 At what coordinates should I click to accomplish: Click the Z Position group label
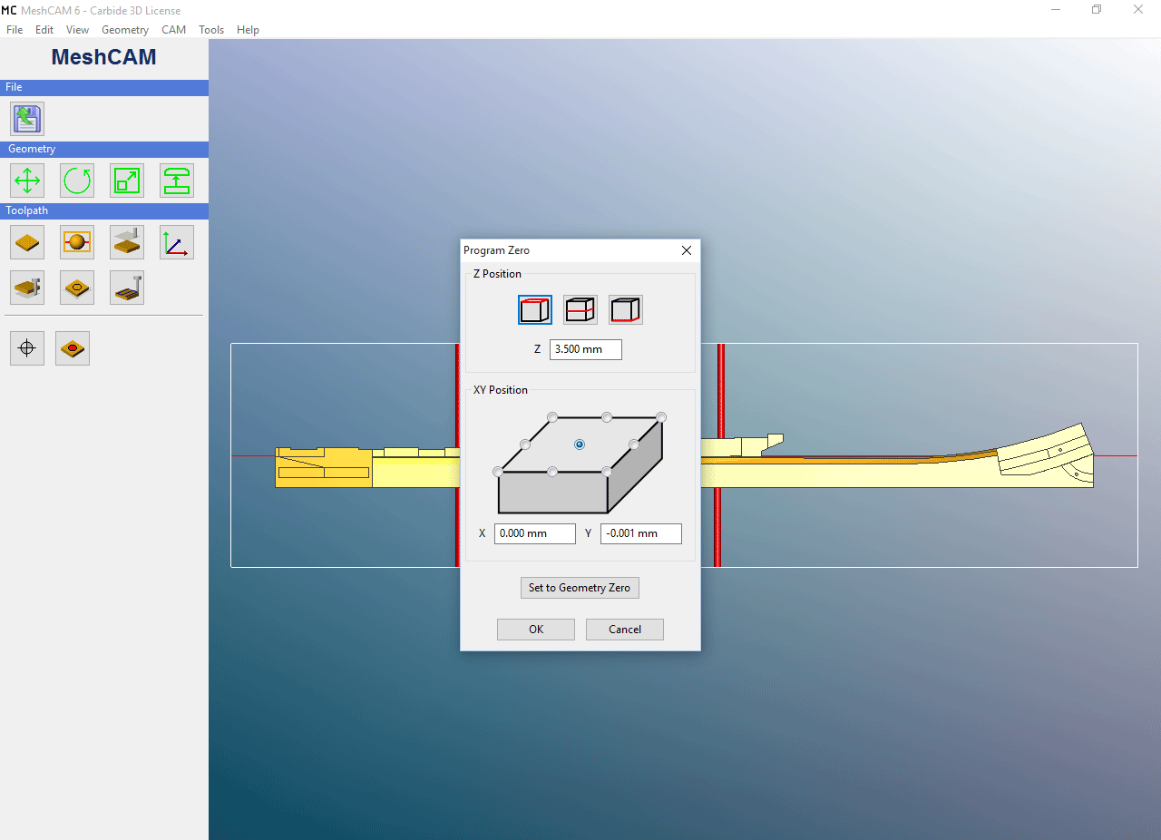(497, 274)
